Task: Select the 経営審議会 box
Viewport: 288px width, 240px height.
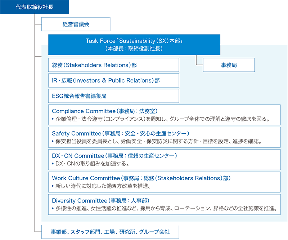Action: click(x=76, y=24)
